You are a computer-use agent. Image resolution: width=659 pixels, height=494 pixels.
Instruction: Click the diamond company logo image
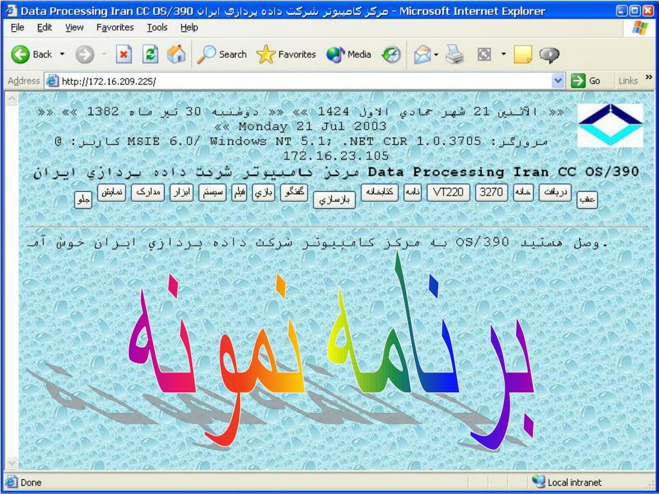coord(610,125)
